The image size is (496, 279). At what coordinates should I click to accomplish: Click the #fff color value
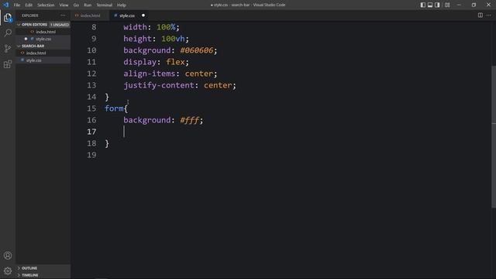pyautogui.click(x=189, y=120)
